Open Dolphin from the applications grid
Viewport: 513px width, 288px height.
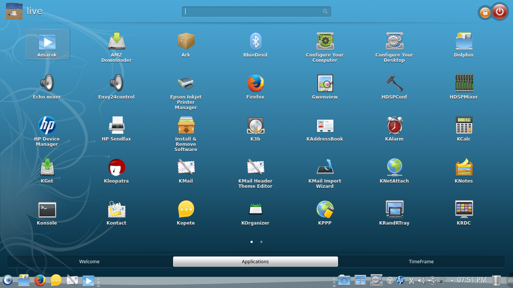click(464, 44)
